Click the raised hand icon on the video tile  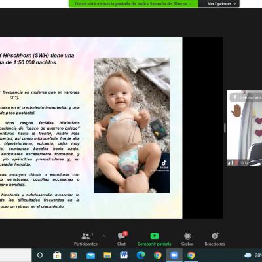[236, 111]
